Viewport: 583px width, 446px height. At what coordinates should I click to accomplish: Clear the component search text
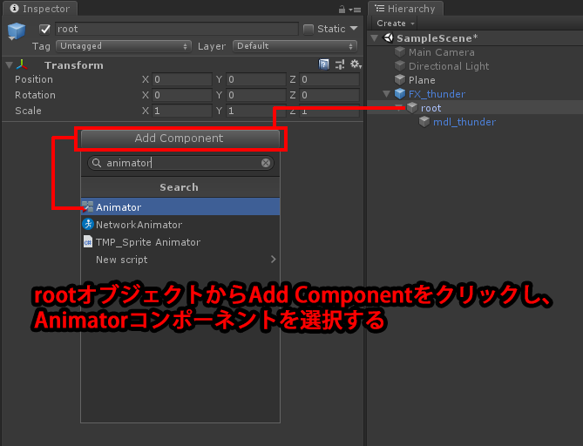(266, 163)
